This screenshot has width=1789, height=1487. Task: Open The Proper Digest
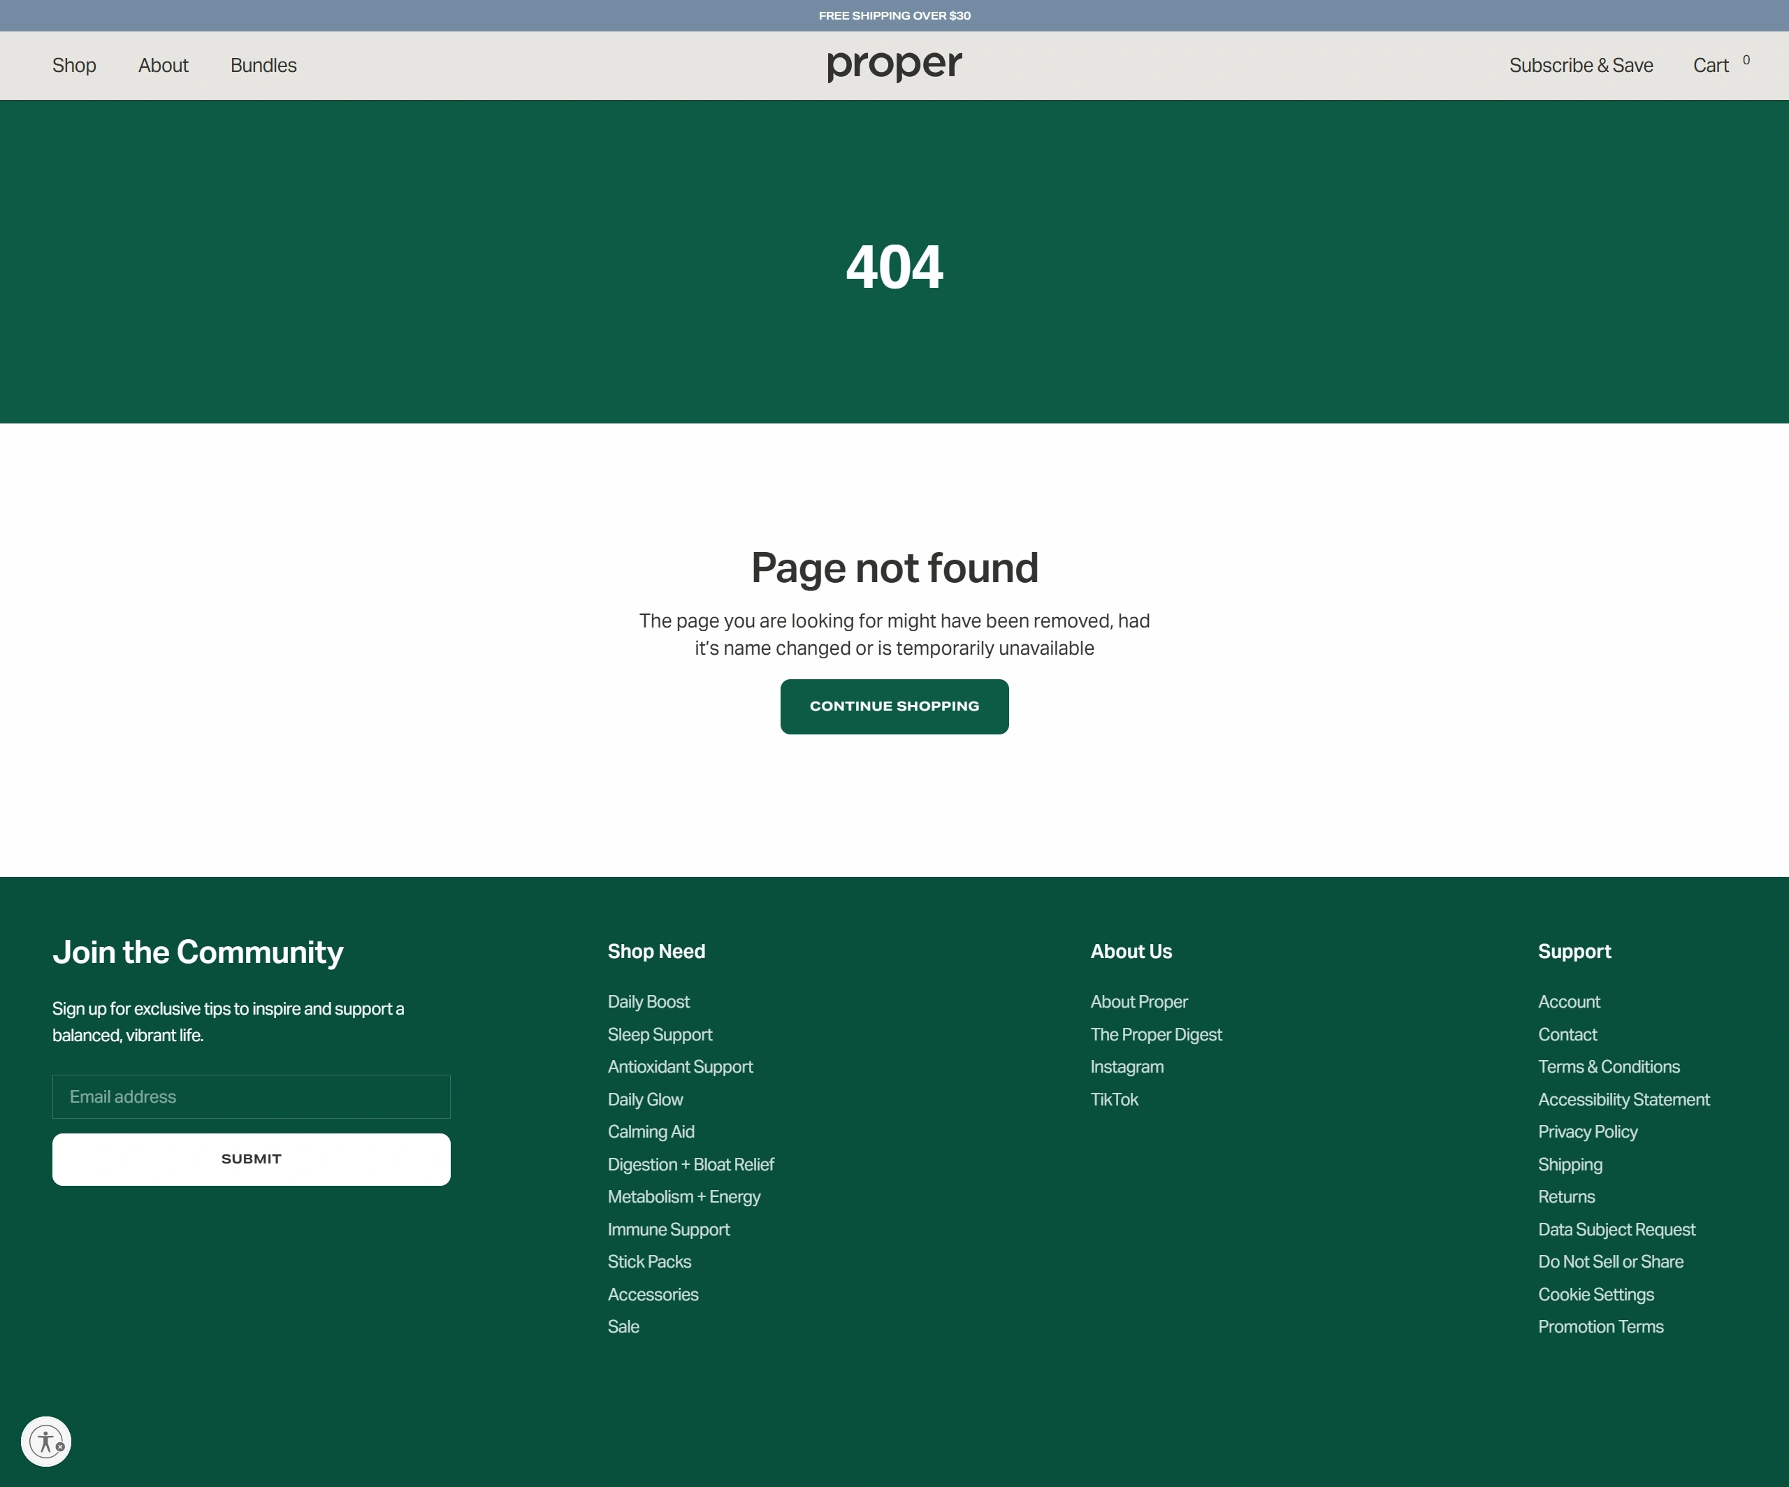point(1155,1034)
